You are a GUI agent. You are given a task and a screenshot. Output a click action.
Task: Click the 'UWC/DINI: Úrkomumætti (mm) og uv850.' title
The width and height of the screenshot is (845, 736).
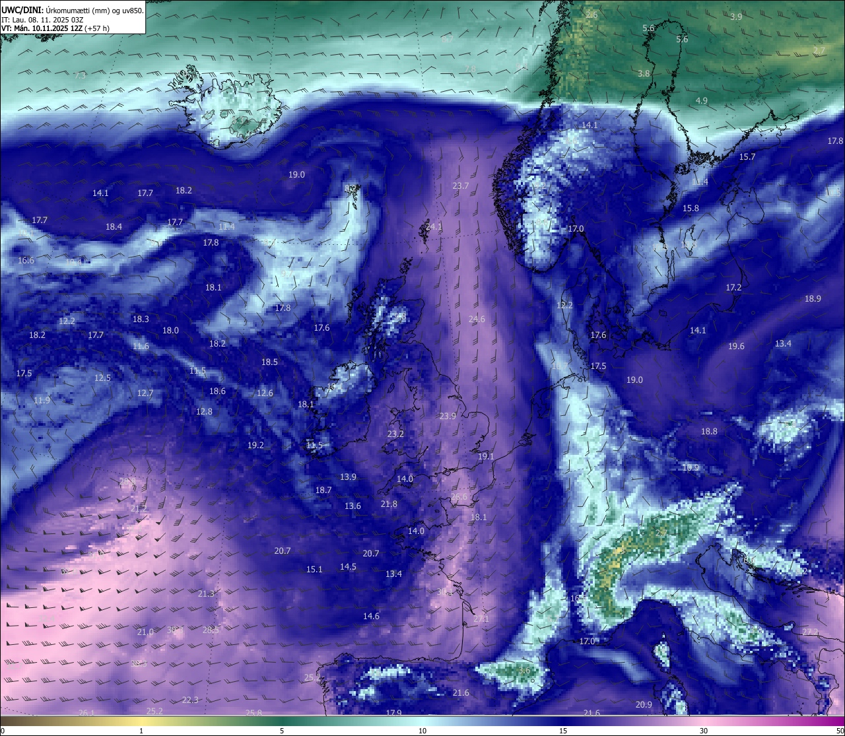73,11
